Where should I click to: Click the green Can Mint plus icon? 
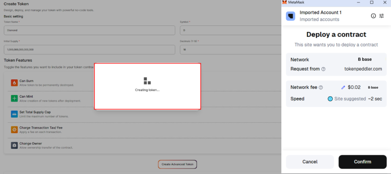15,98
